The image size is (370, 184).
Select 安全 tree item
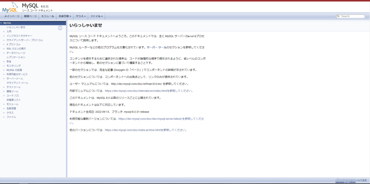point(9,61)
